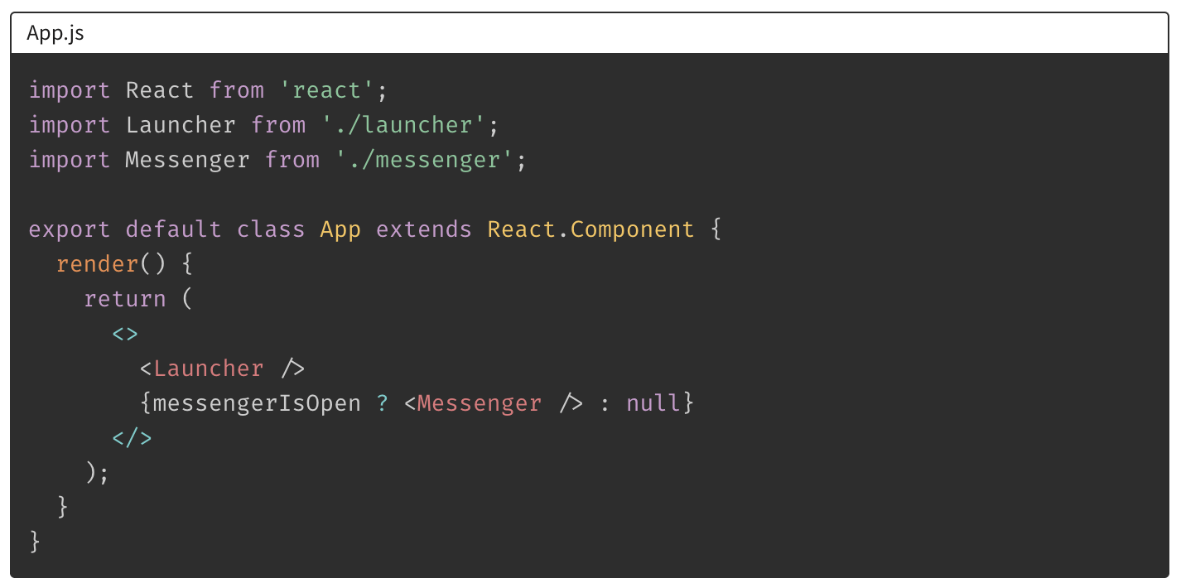Click the ternary question mark operator

pyautogui.click(x=383, y=403)
